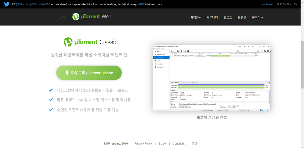Click the µTorrent app screenshot image
The height and width of the screenshot is (149, 304).
pyautogui.click(x=211, y=78)
